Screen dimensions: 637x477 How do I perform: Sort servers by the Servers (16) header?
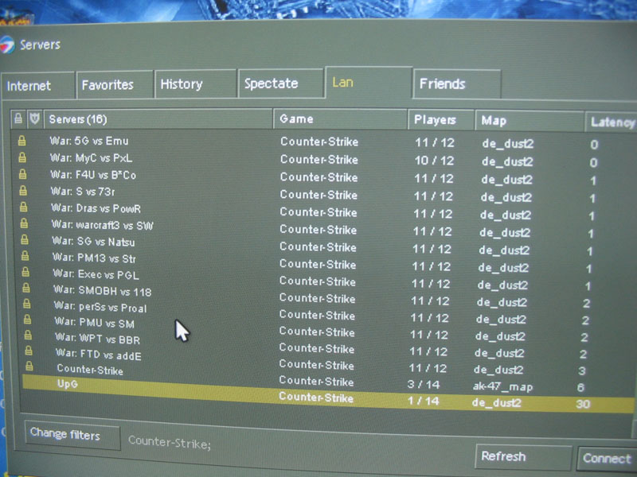(x=158, y=118)
